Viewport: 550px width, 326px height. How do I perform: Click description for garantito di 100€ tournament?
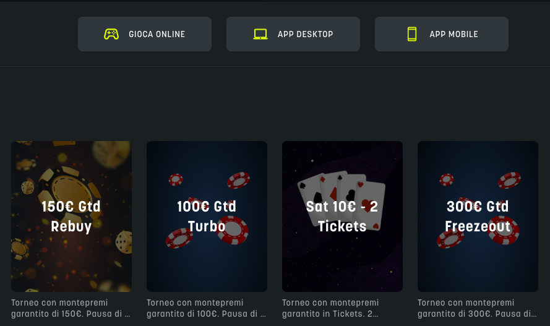click(x=206, y=308)
